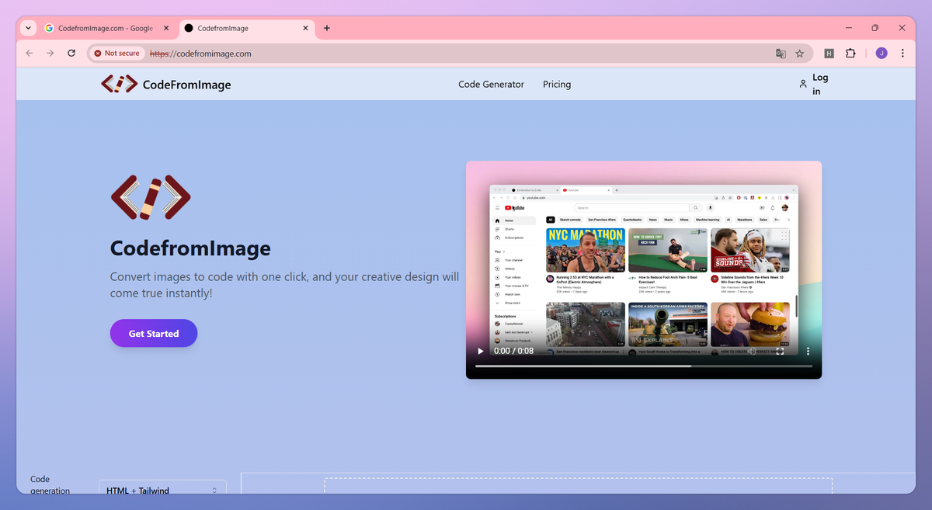Open the tab search dropdown arrow

click(x=29, y=28)
